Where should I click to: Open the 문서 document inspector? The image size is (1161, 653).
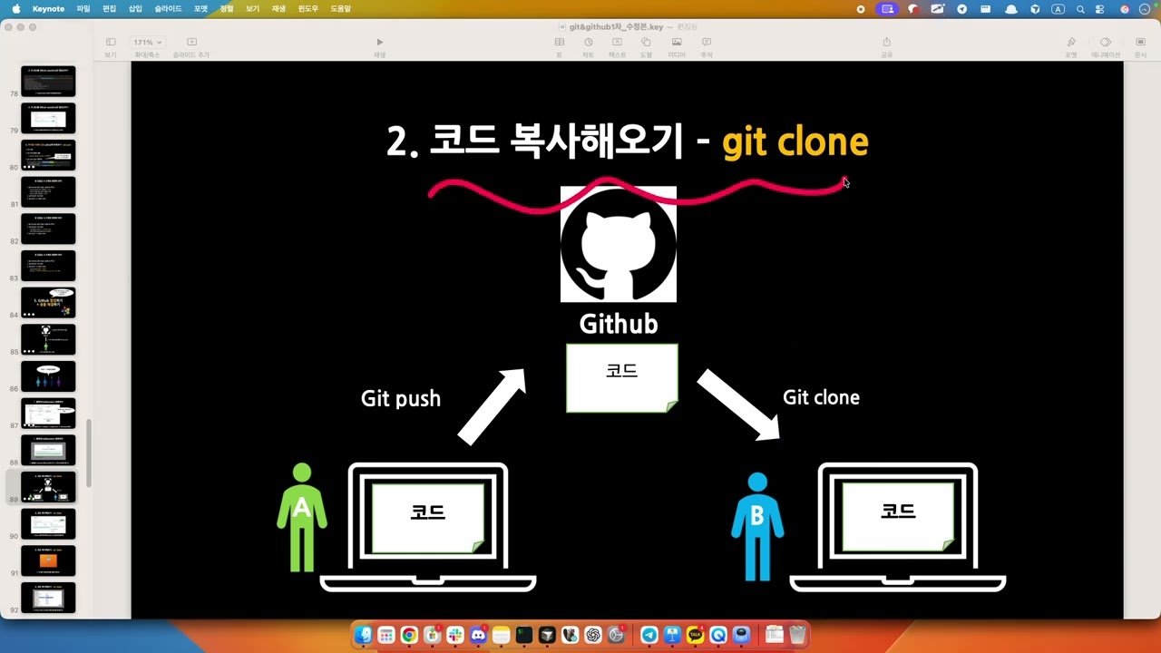pyautogui.click(x=1140, y=43)
